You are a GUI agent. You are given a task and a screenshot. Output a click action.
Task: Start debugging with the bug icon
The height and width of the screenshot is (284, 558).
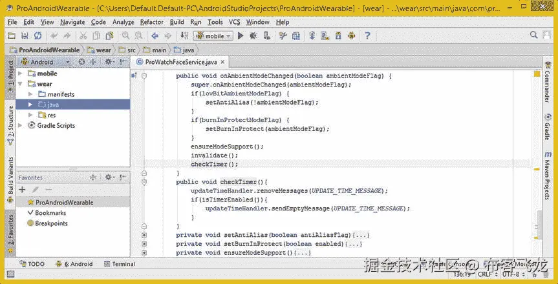point(253,35)
